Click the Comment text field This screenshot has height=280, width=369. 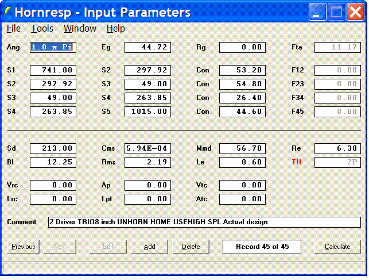coord(204,223)
